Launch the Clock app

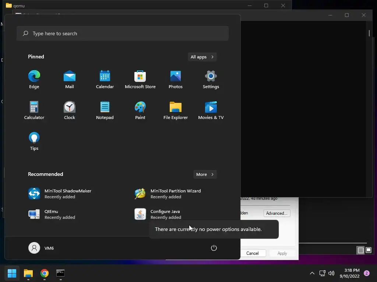point(70,110)
